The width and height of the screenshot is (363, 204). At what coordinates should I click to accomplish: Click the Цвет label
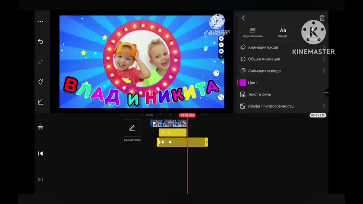pyautogui.click(x=252, y=82)
